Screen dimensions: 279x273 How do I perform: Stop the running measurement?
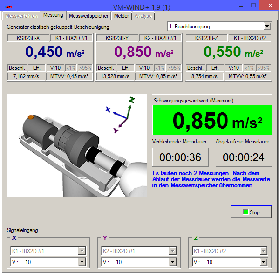pyautogui.click(x=251, y=212)
